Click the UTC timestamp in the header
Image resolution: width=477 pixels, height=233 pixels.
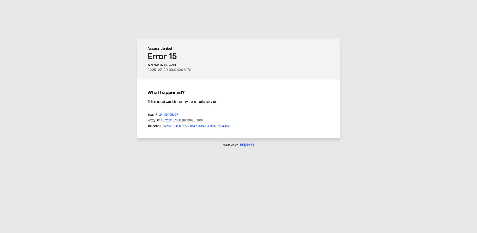click(169, 70)
